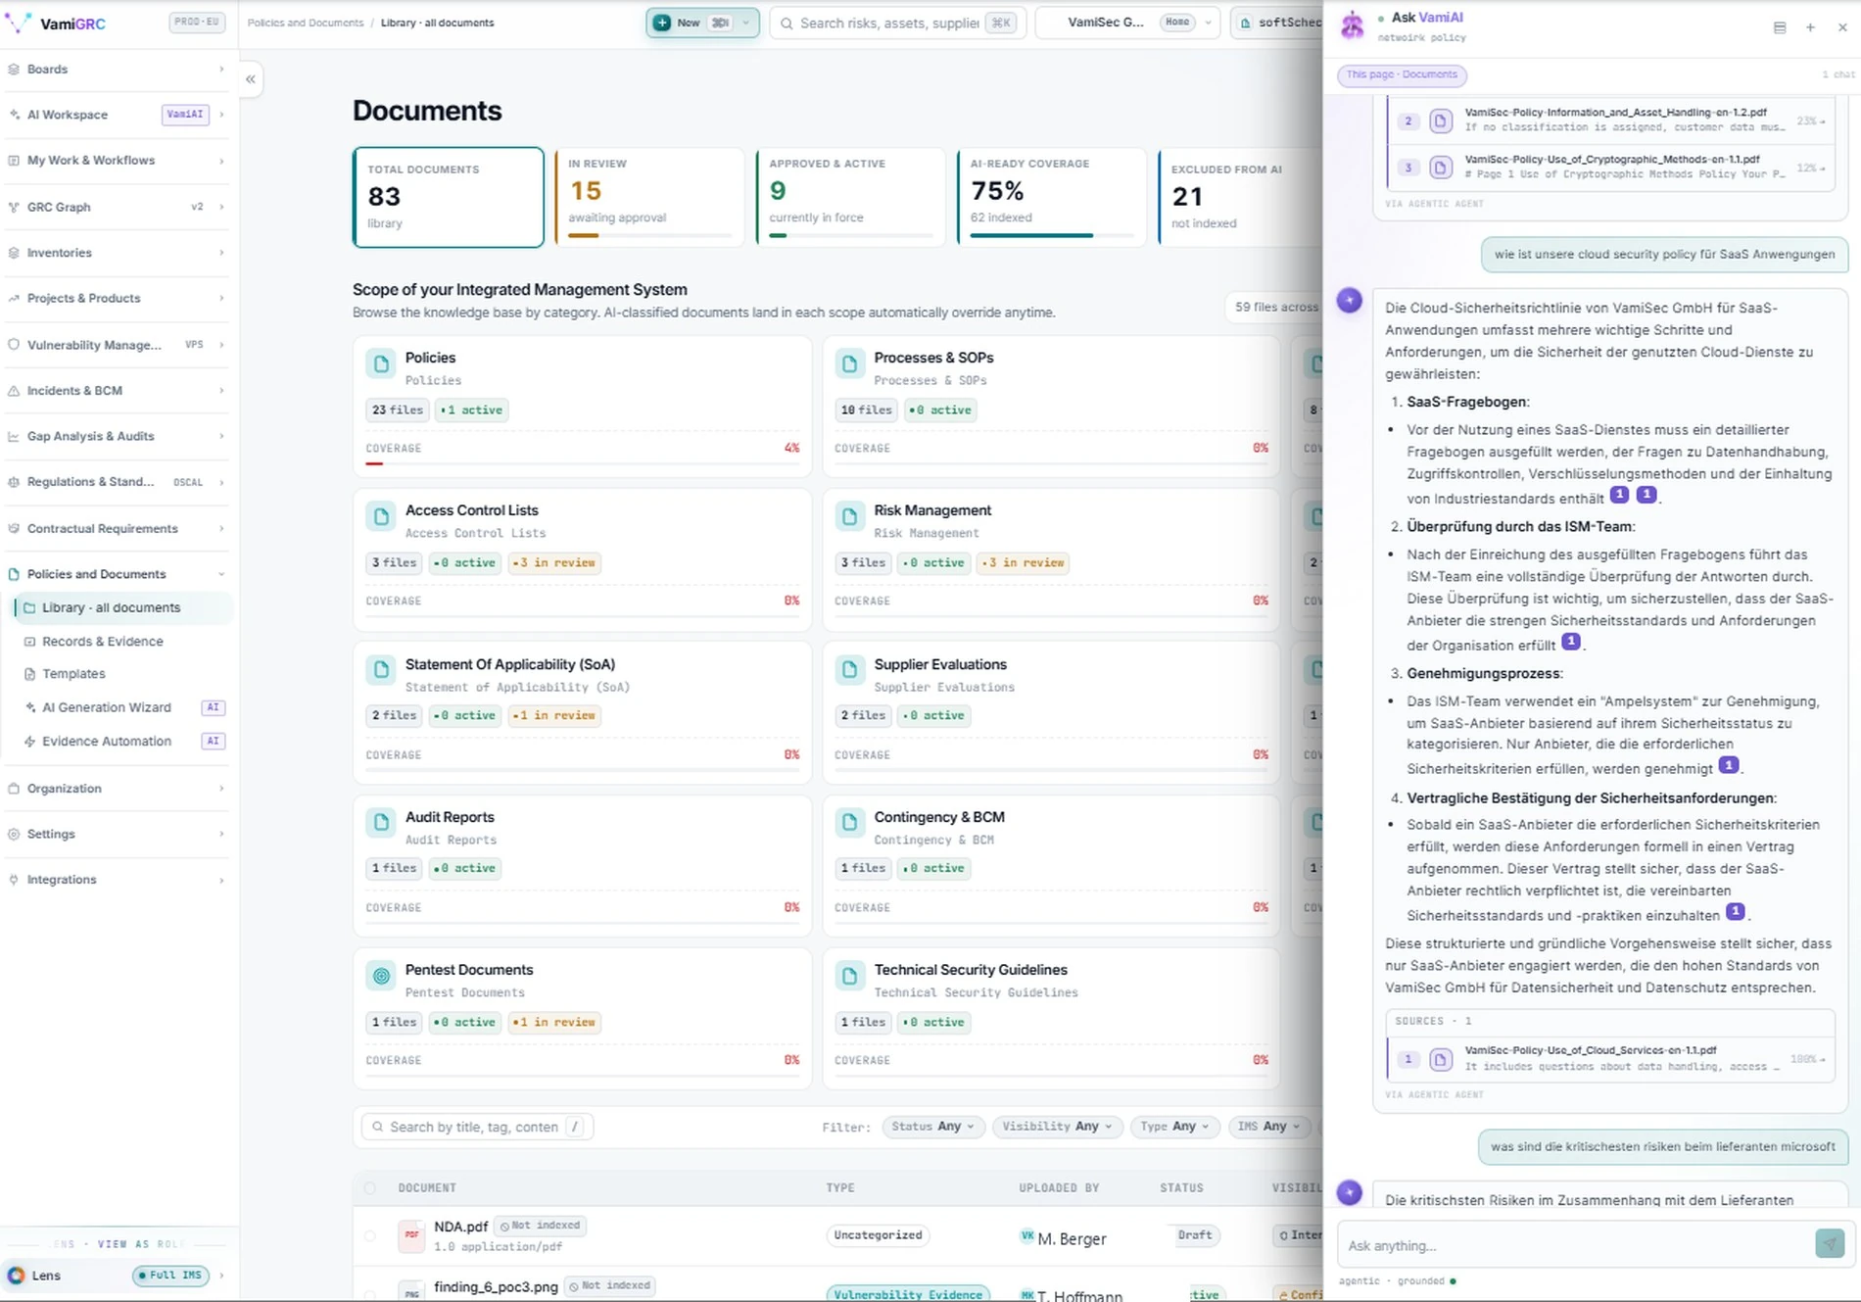1861x1302 pixels.
Task: Open the IMS filter dropdown
Action: pos(1268,1127)
